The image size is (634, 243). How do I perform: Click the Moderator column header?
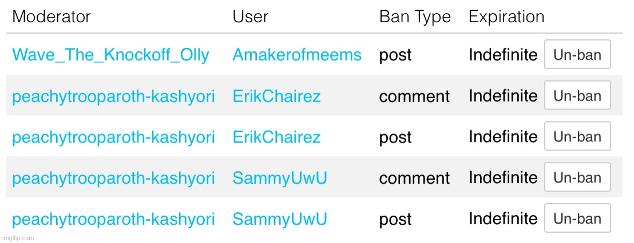pyautogui.click(x=51, y=17)
